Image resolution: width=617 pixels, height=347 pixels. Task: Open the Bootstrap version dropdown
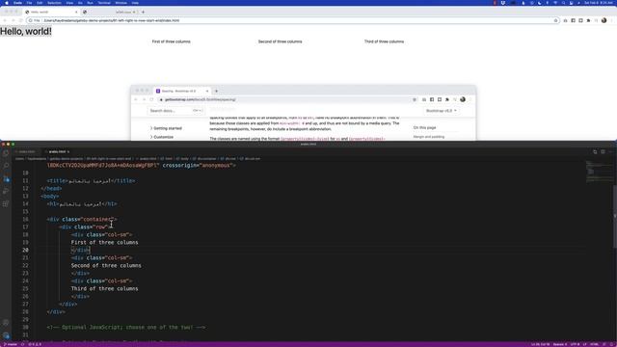coord(442,111)
